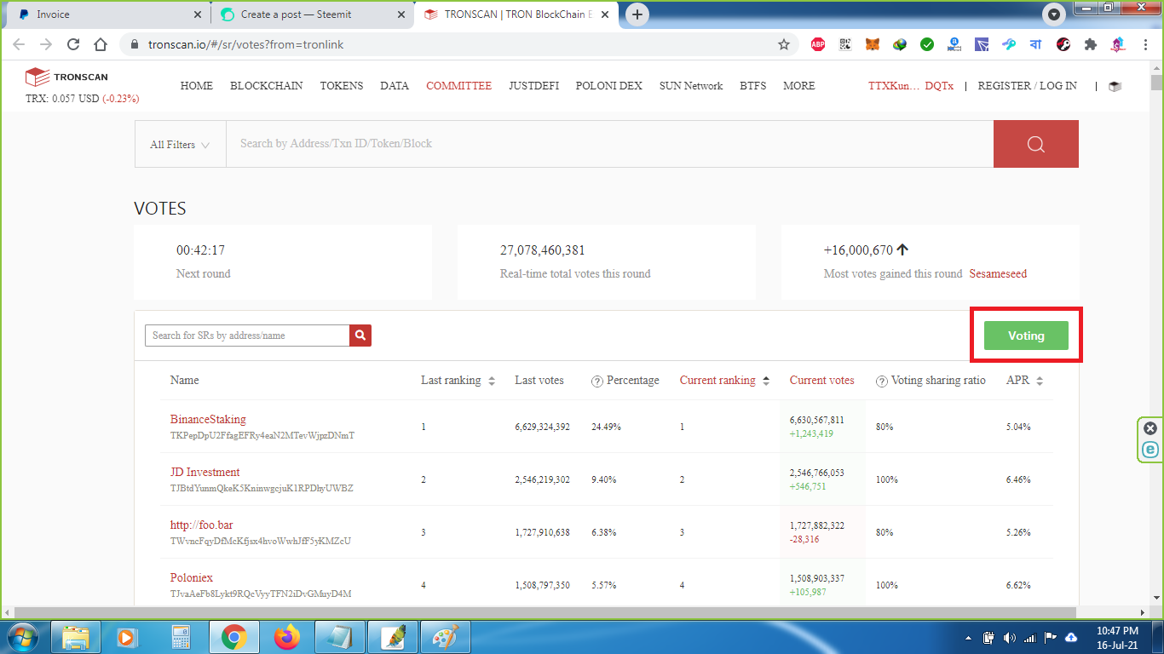Click the browser address bar URL
Viewport: 1164px width, 654px height.
click(x=246, y=44)
